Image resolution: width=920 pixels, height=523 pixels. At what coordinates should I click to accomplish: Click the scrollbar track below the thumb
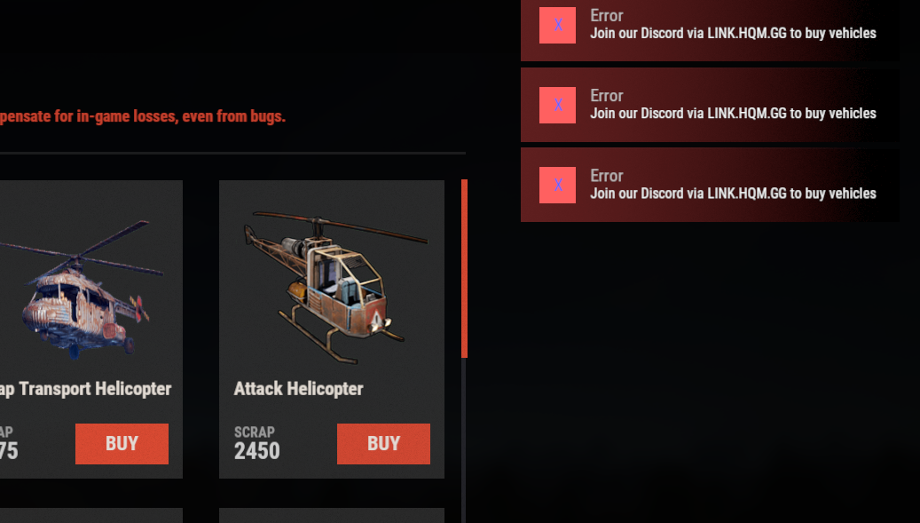pyautogui.click(x=464, y=440)
